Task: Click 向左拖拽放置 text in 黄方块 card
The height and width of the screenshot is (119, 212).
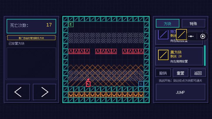Action: coord(179,61)
